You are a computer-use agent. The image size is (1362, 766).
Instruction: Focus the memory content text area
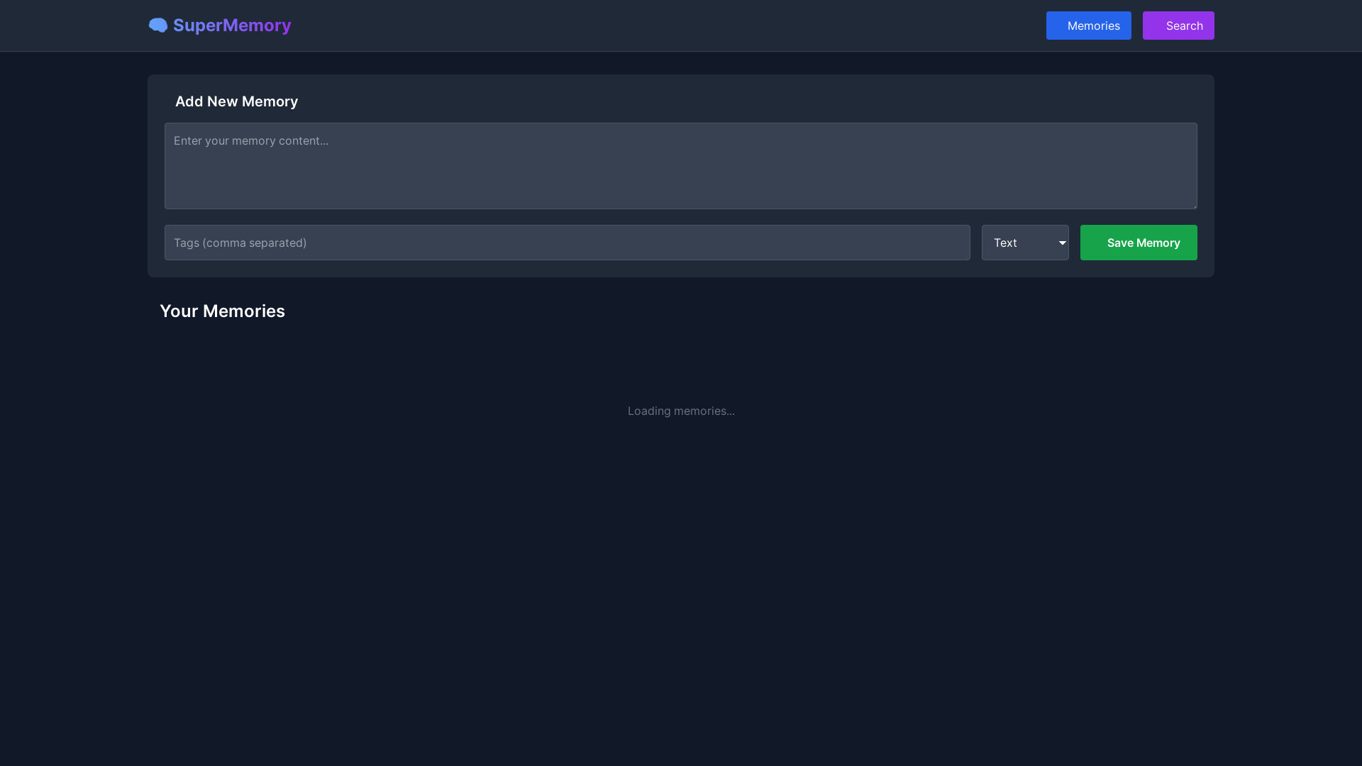pyautogui.click(x=681, y=166)
